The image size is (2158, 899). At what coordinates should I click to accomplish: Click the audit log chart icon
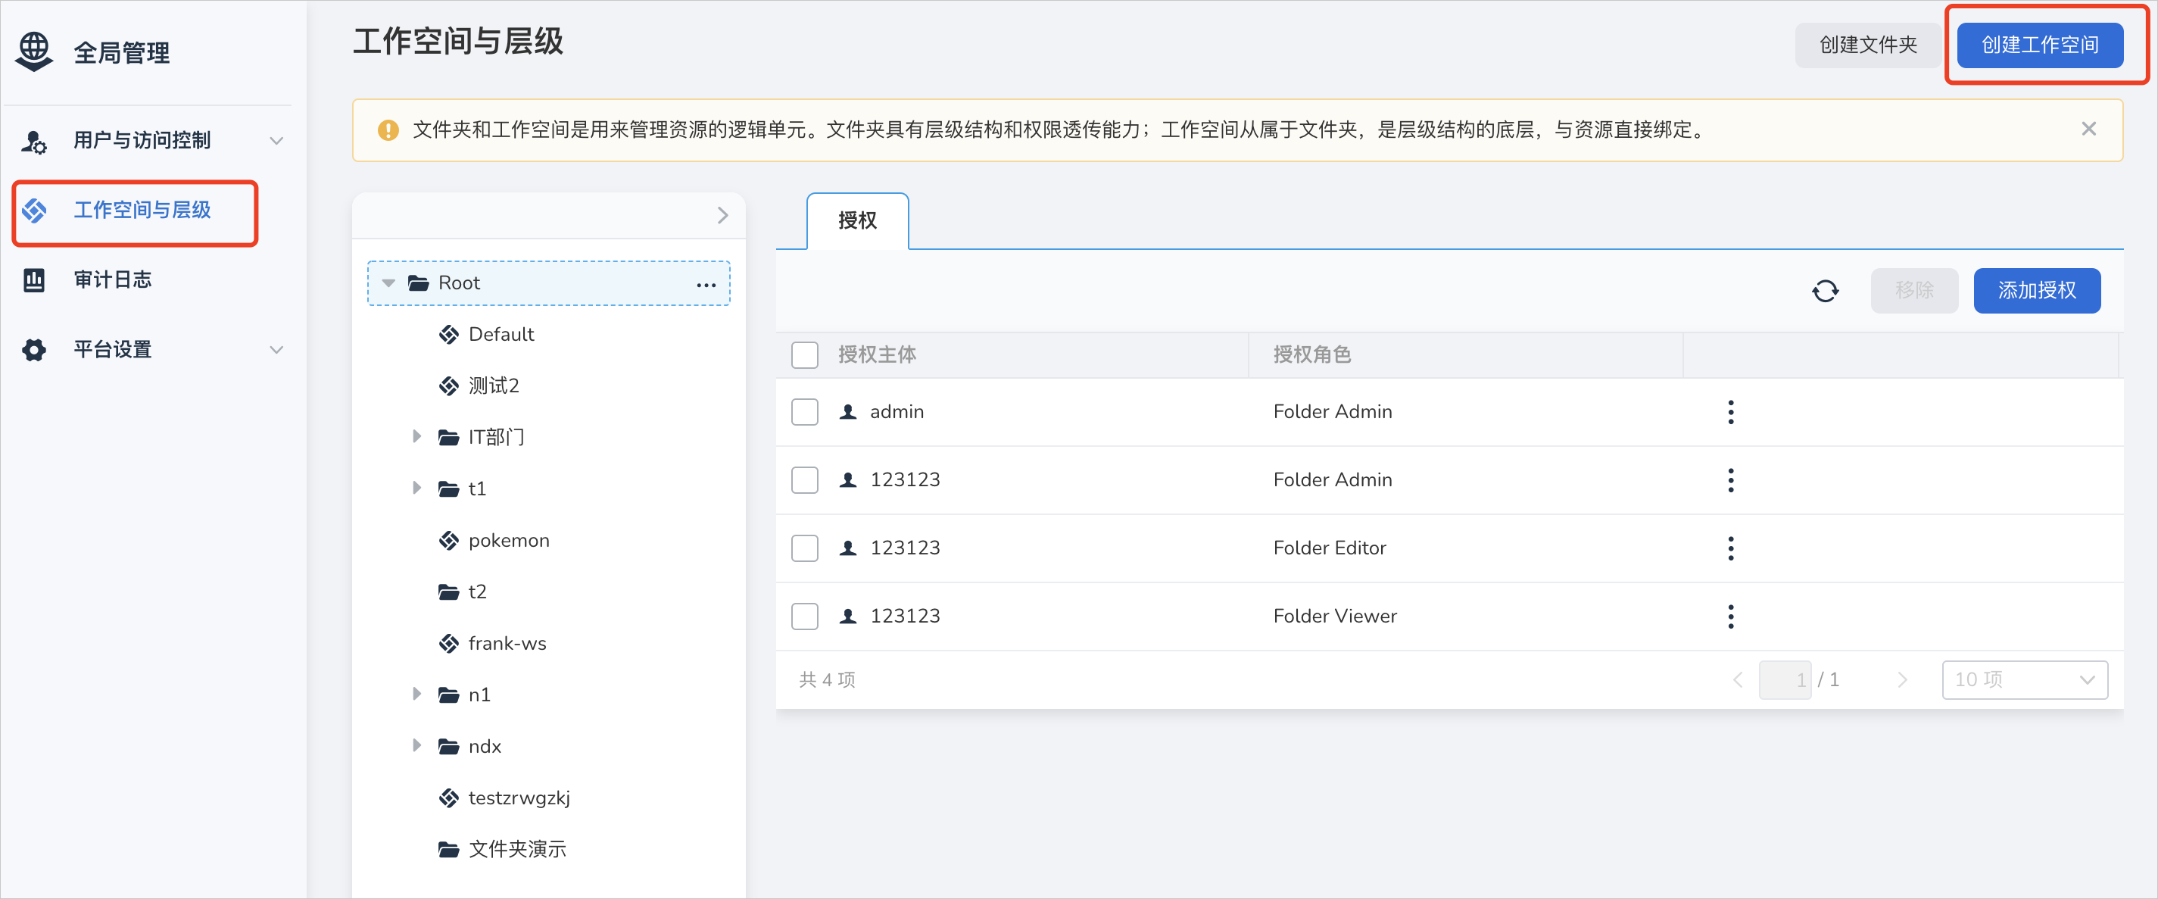point(33,279)
